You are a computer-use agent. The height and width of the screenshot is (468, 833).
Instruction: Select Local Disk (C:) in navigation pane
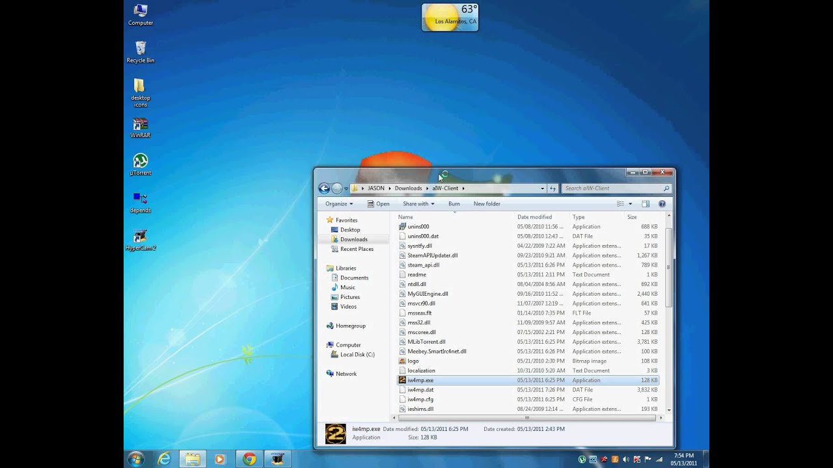357,355
